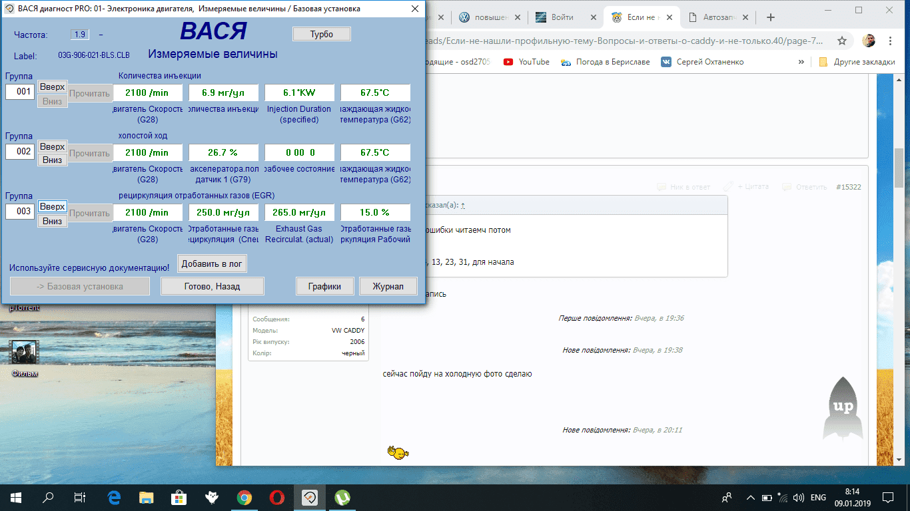Open Microsoft Edge from taskbar

(115, 497)
